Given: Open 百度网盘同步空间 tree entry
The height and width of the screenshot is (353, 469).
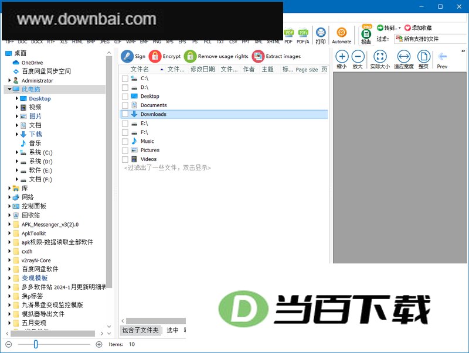Looking at the screenshot, I should (46, 71).
